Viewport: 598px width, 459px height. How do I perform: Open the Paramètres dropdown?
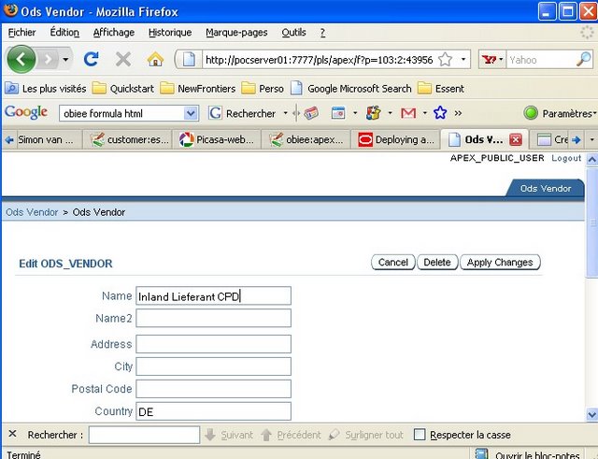pyautogui.click(x=559, y=113)
